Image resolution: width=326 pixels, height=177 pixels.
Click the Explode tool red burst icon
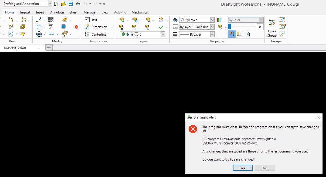pyautogui.click(x=76, y=27)
